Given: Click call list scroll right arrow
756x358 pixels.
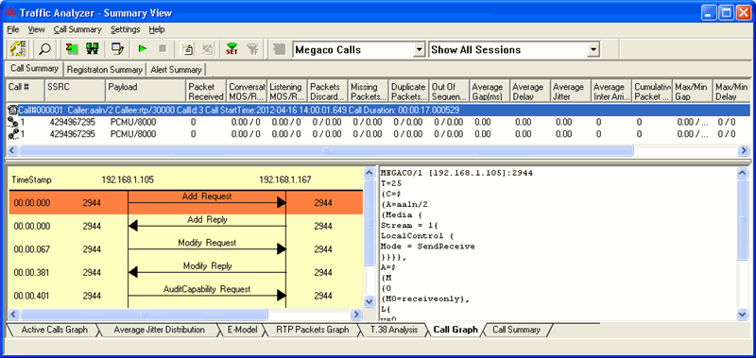Looking at the screenshot, I should (x=744, y=151).
